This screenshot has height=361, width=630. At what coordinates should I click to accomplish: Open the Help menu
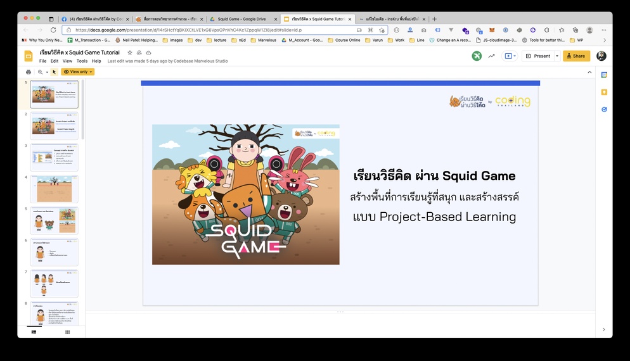[96, 61]
